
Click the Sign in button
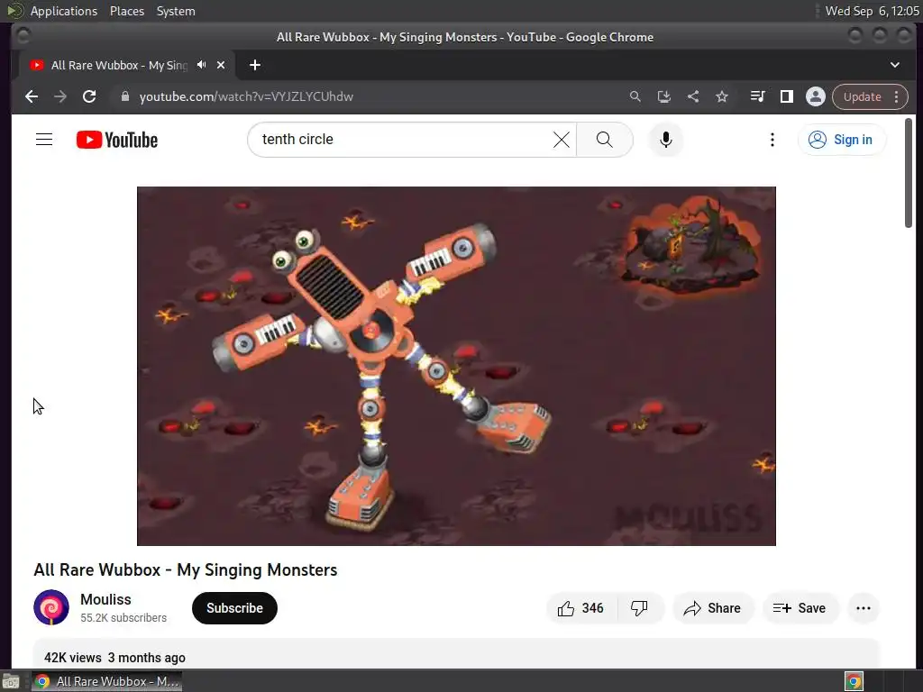(x=842, y=140)
